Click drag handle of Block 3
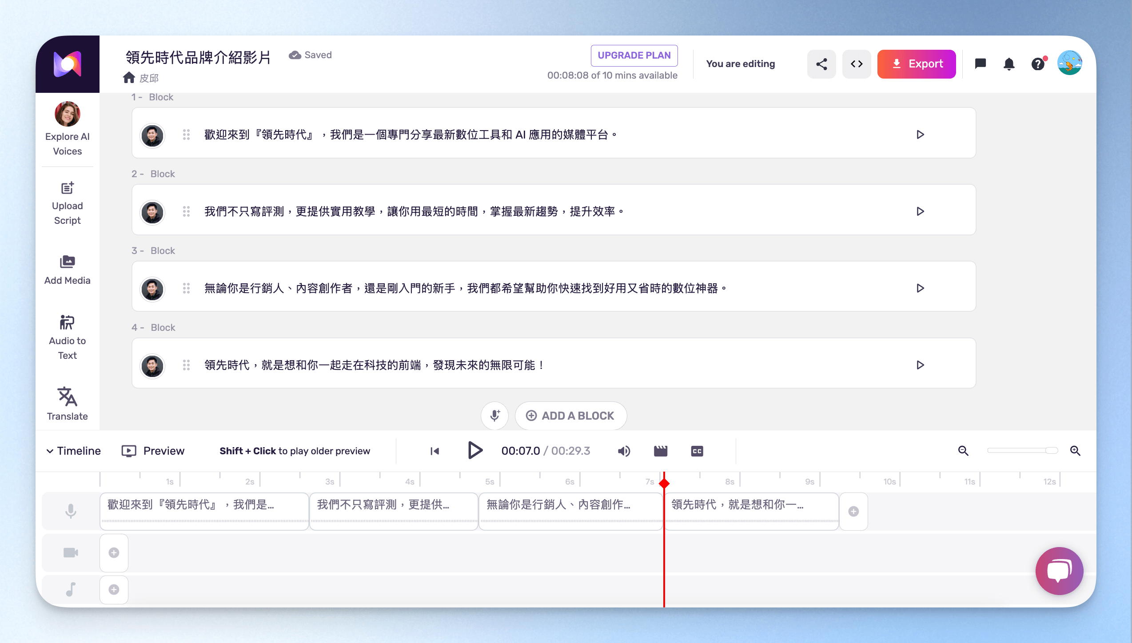The width and height of the screenshot is (1132, 643). pyautogui.click(x=186, y=288)
